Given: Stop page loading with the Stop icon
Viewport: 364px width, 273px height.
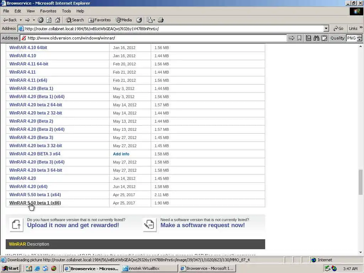Looking at the screenshot, I should point(41,20).
